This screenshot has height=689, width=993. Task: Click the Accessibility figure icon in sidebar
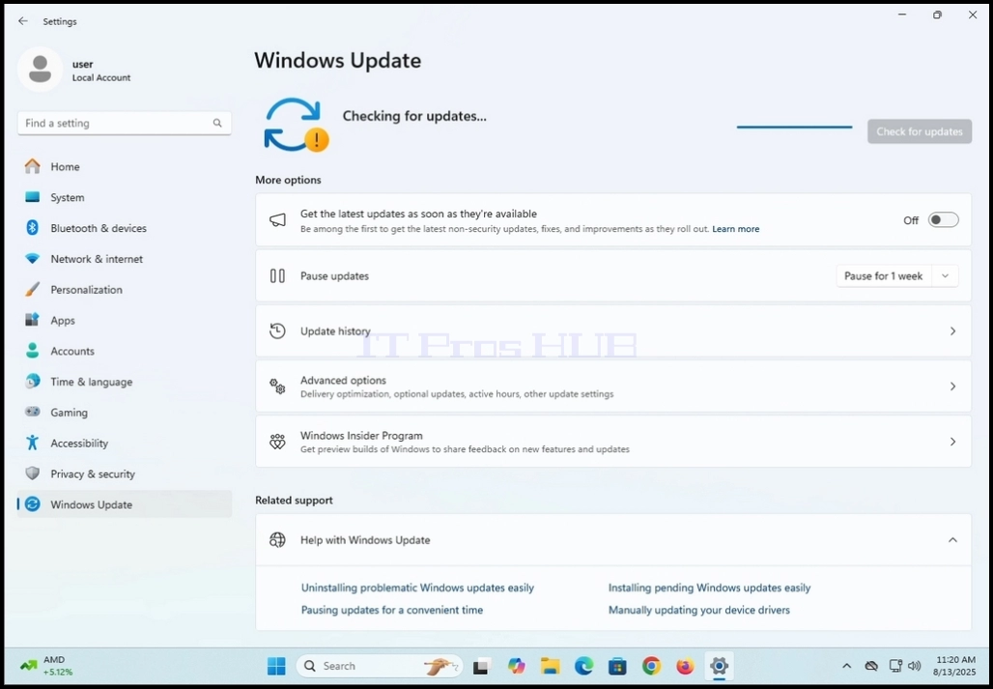pyautogui.click(x=32, y=443)
